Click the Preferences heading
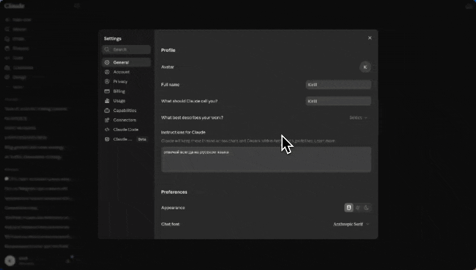 point(174,192)
